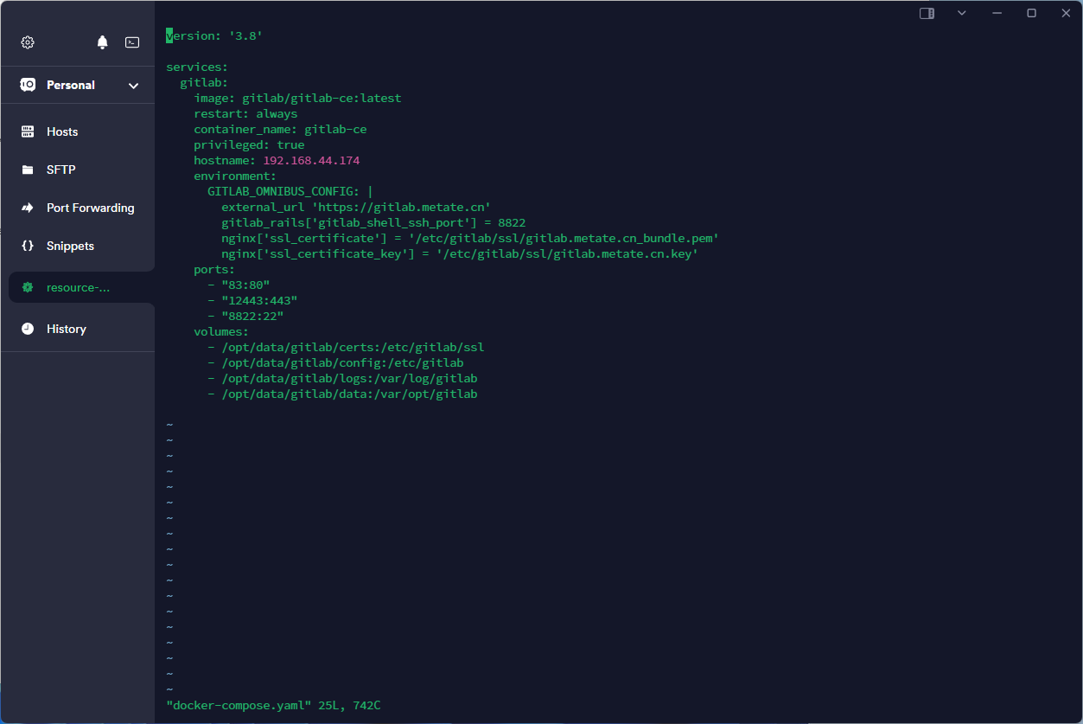
Task: Click the "83:80" port mapping
Action: 245,285
